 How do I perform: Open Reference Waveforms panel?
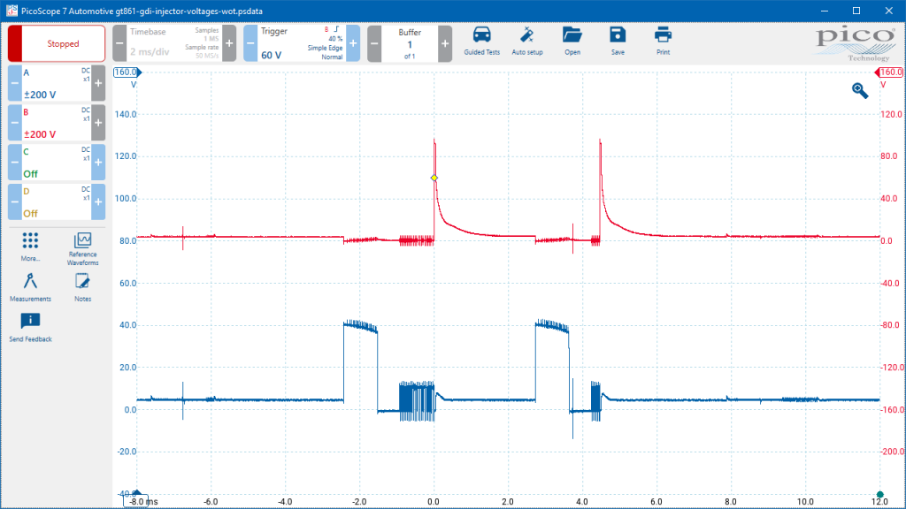point(82,248)
